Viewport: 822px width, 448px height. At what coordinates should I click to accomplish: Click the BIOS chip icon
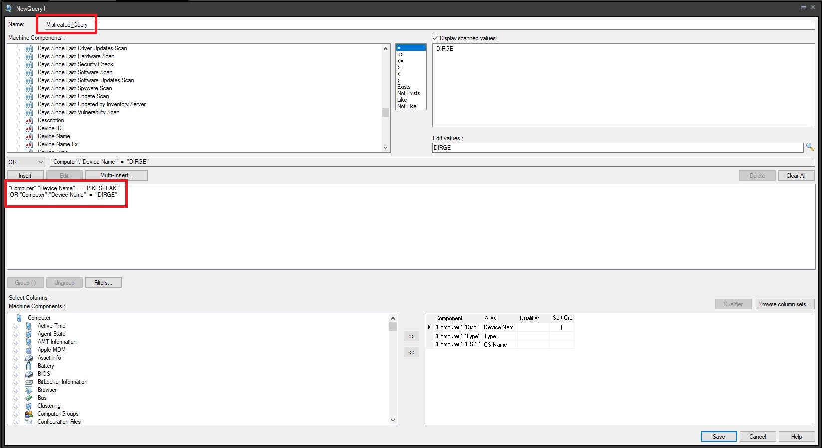tap(29, 374)
